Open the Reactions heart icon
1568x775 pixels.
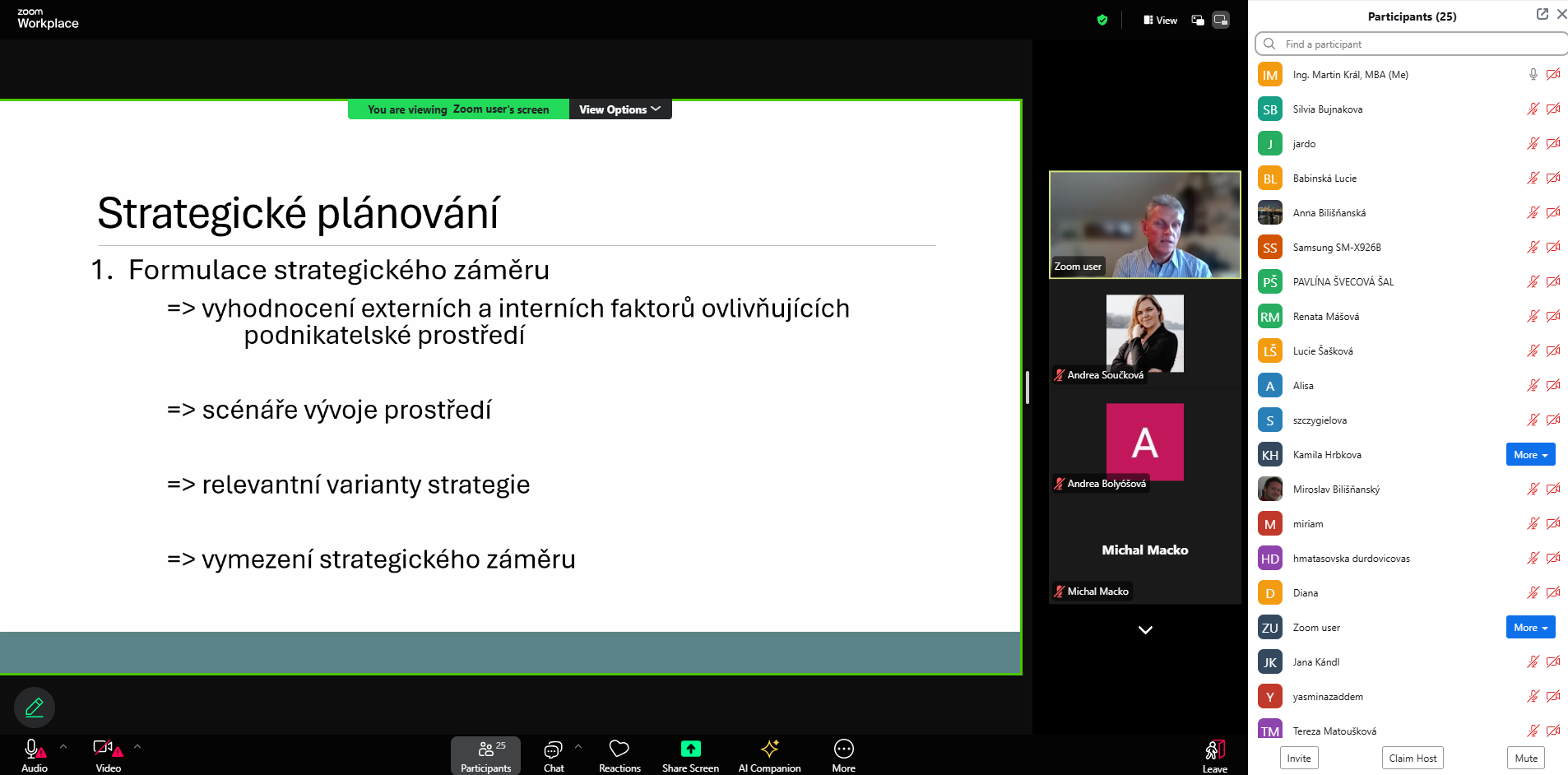pyautogui.click(x=619, y=749)
